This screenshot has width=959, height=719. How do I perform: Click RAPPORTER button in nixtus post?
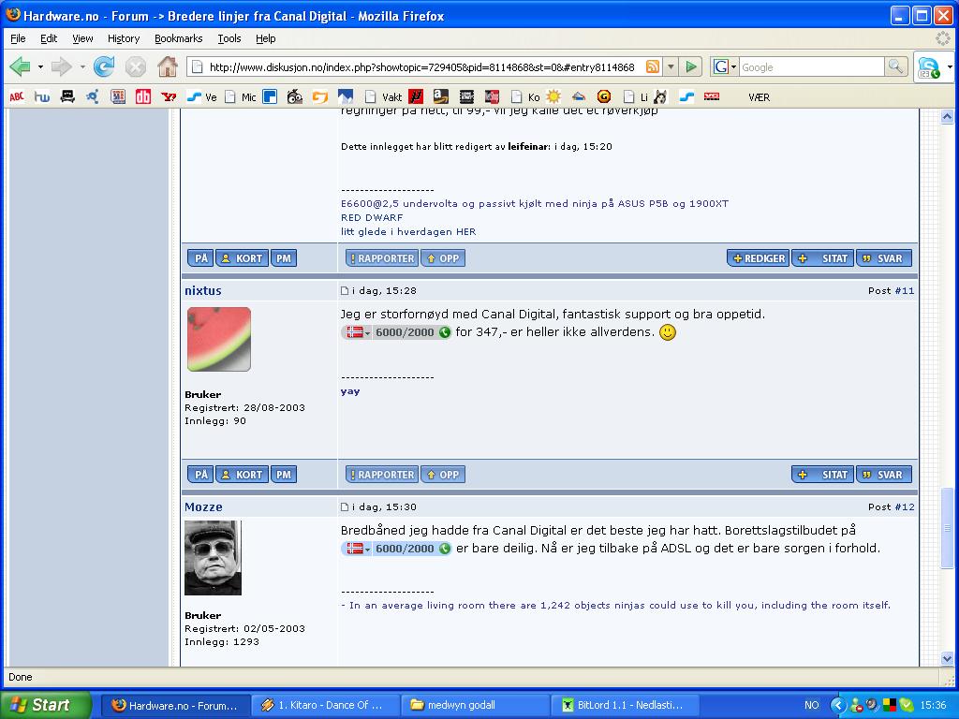coord(382,475)
